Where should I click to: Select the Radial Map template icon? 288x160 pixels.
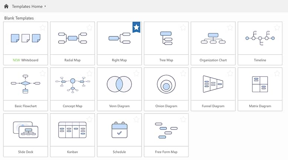click(x=72, y=38)
